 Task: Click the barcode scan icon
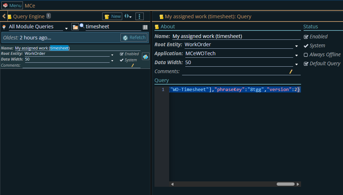click(145, 27)
